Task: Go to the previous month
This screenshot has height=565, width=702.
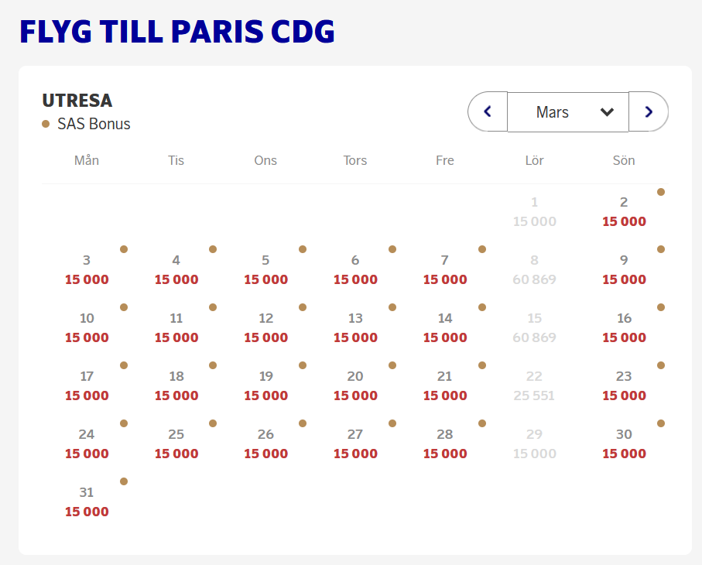Action: point(488,112)
